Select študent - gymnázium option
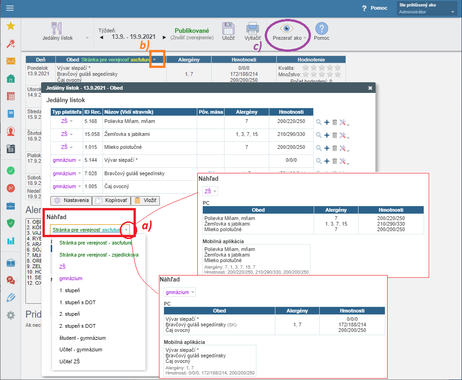Image resolution: width=462 pixels, height=380 pixels. point(83,338)
